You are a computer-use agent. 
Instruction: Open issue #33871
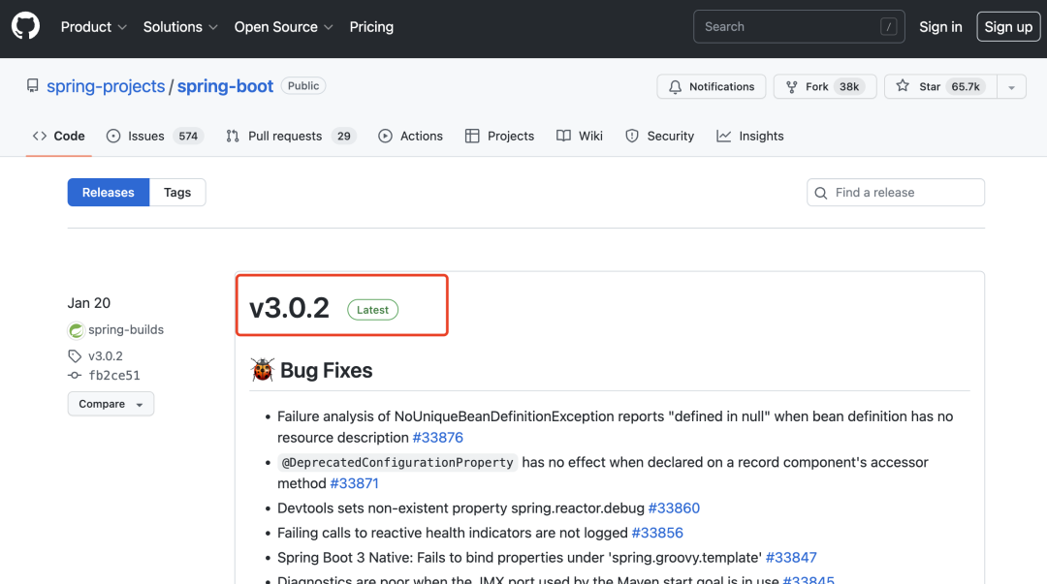point(355,483)
